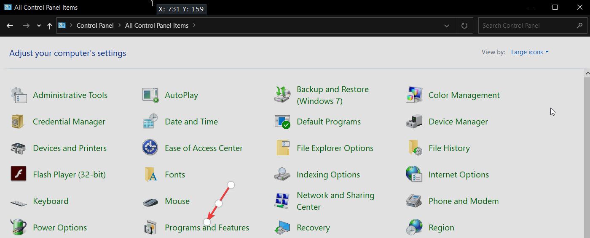Open the Network and Sharing Center icon

coord(282,201)
